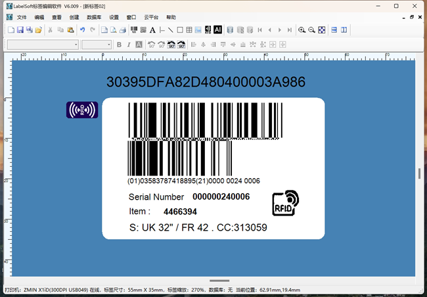Toggle inverse text highlight A
This screenshot has width=427, height=297.
[139, 45]
